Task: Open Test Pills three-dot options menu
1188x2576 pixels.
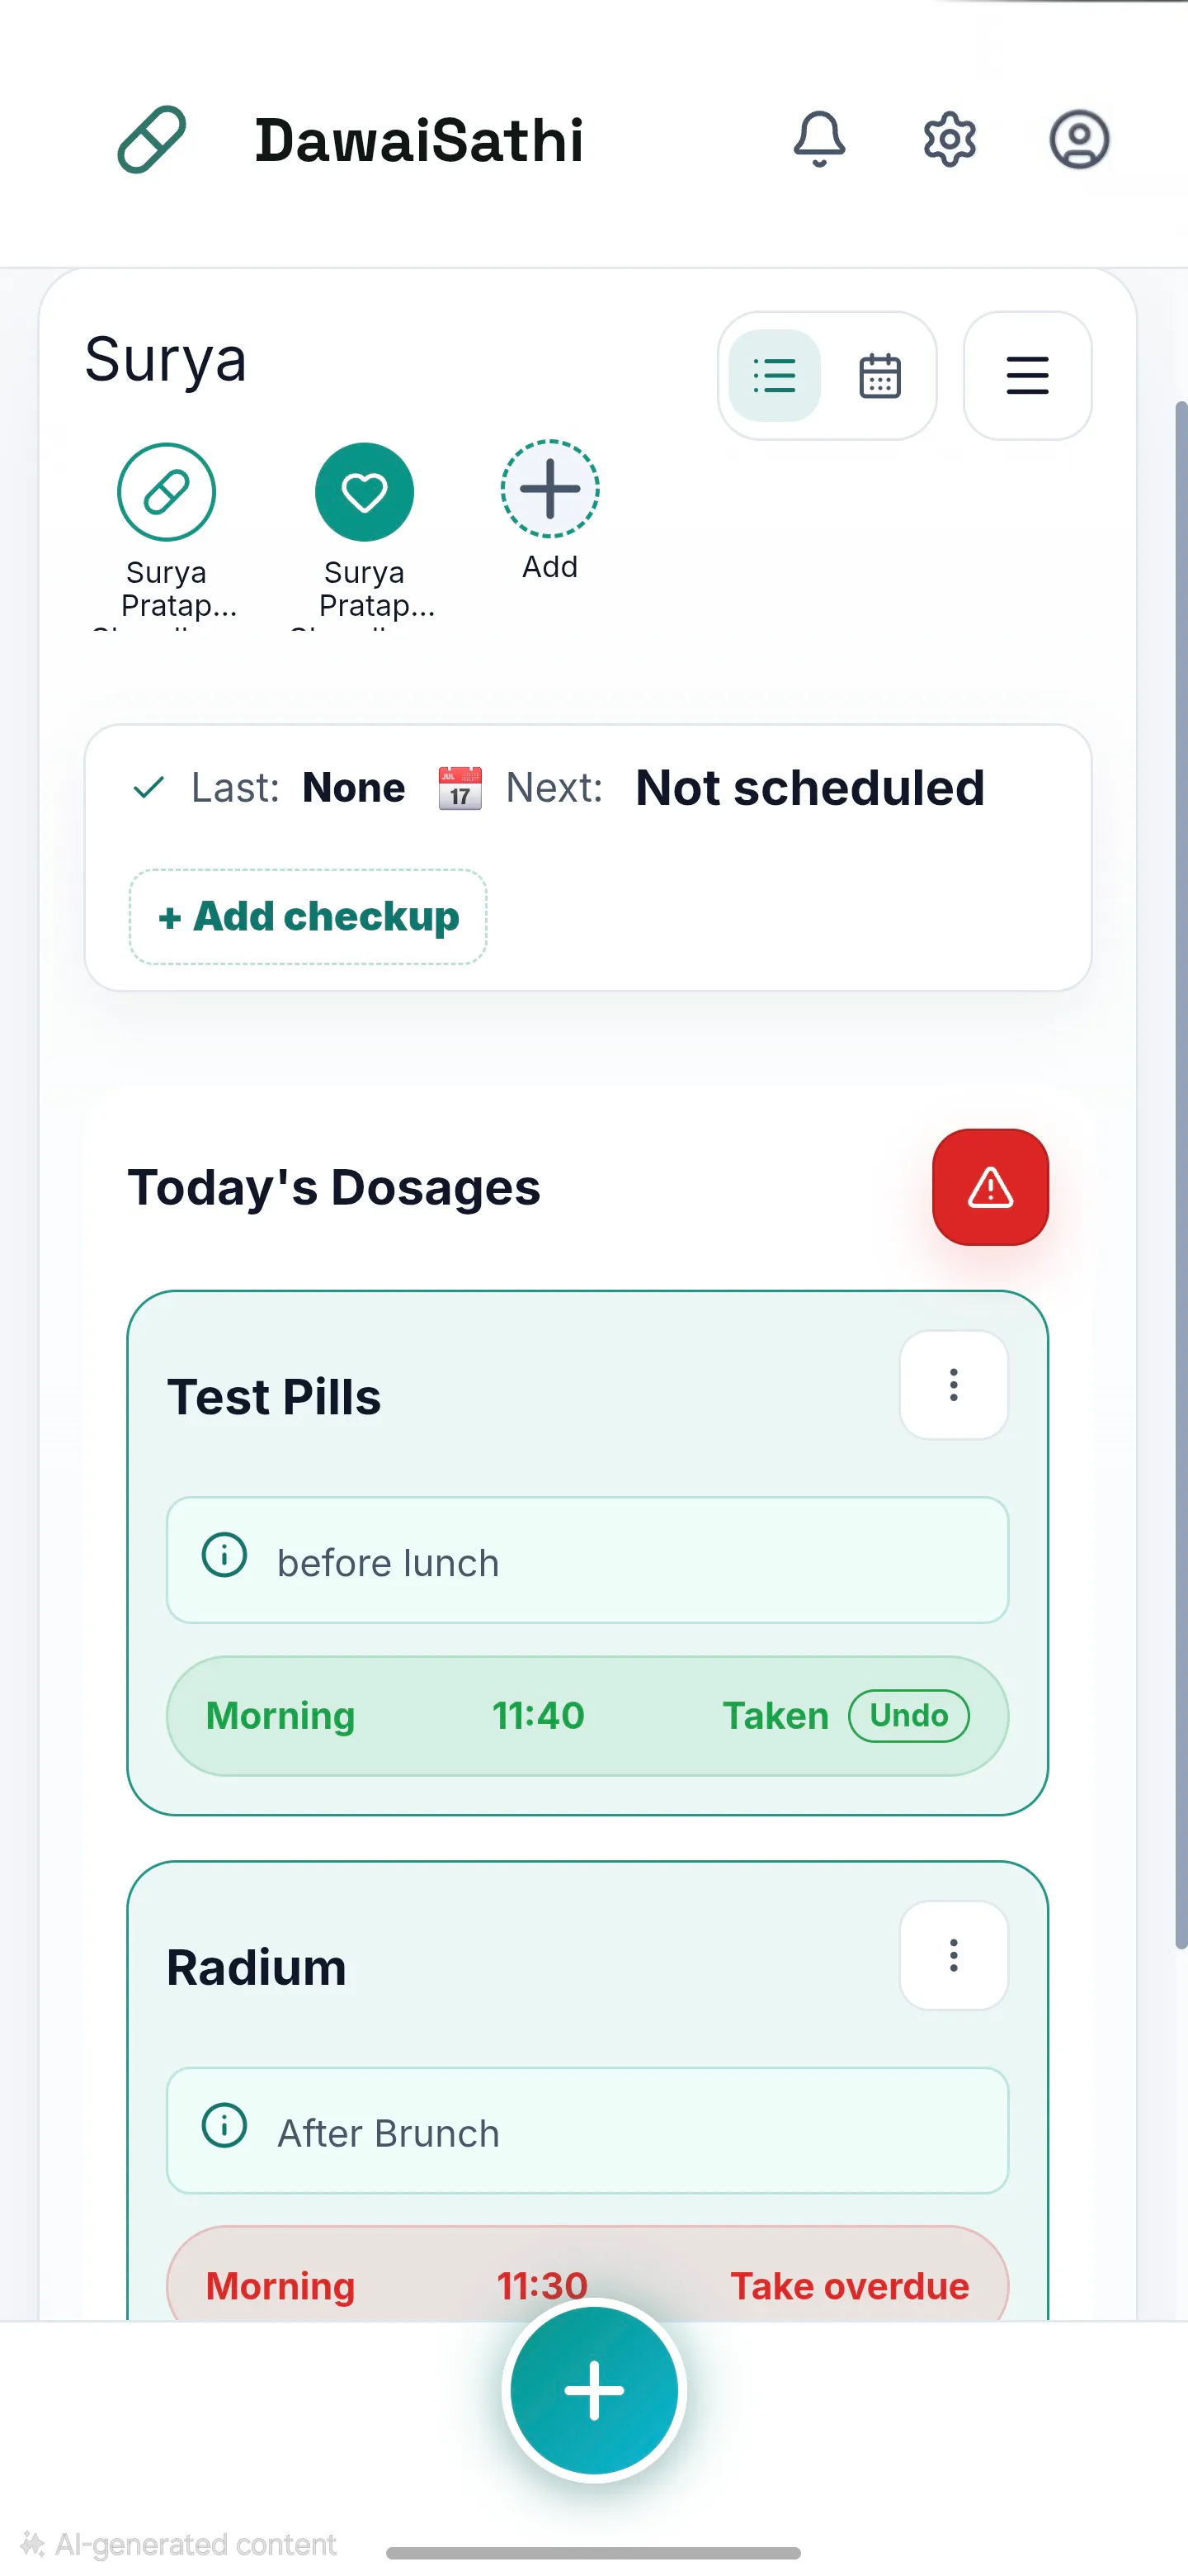Action: (x=955, y=1385)
